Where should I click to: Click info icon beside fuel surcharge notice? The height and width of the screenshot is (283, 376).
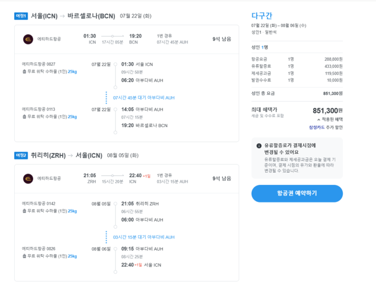pyautogui.click(x=259, y=146)
